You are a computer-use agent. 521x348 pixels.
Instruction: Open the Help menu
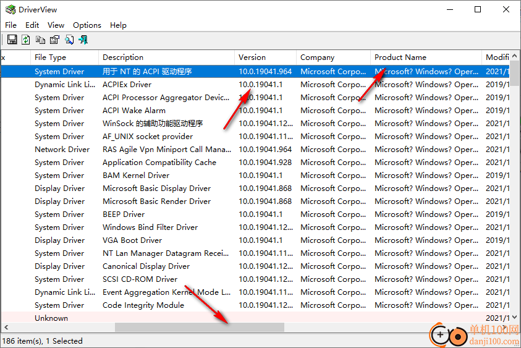point(118,25)
